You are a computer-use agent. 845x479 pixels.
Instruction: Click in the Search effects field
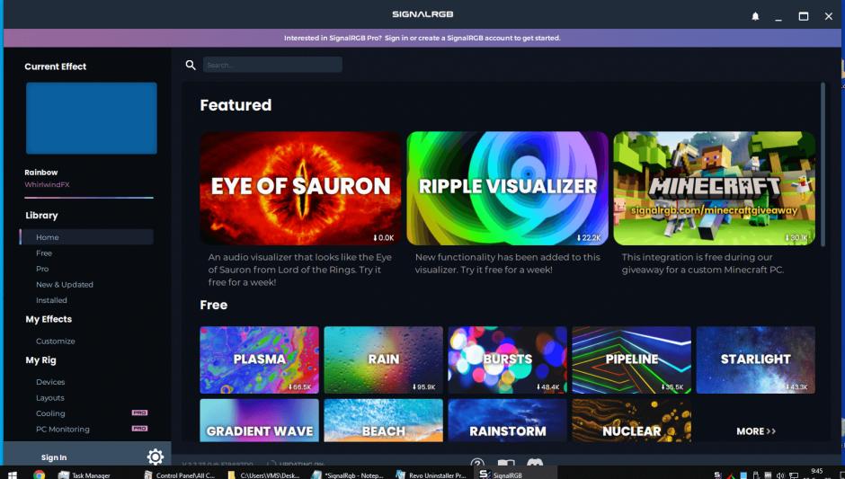click(x=272, y=65)
